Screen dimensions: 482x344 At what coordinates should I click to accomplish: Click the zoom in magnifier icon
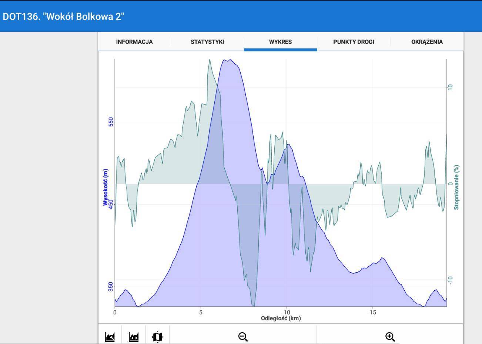pos(390,337)
